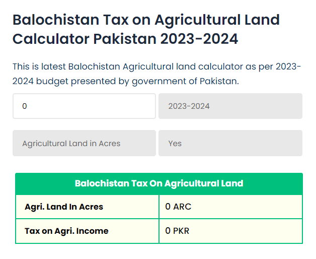The image size is (316, 259).
Task: Click the green Balochistan Tax table header
Action: (159, 183)
